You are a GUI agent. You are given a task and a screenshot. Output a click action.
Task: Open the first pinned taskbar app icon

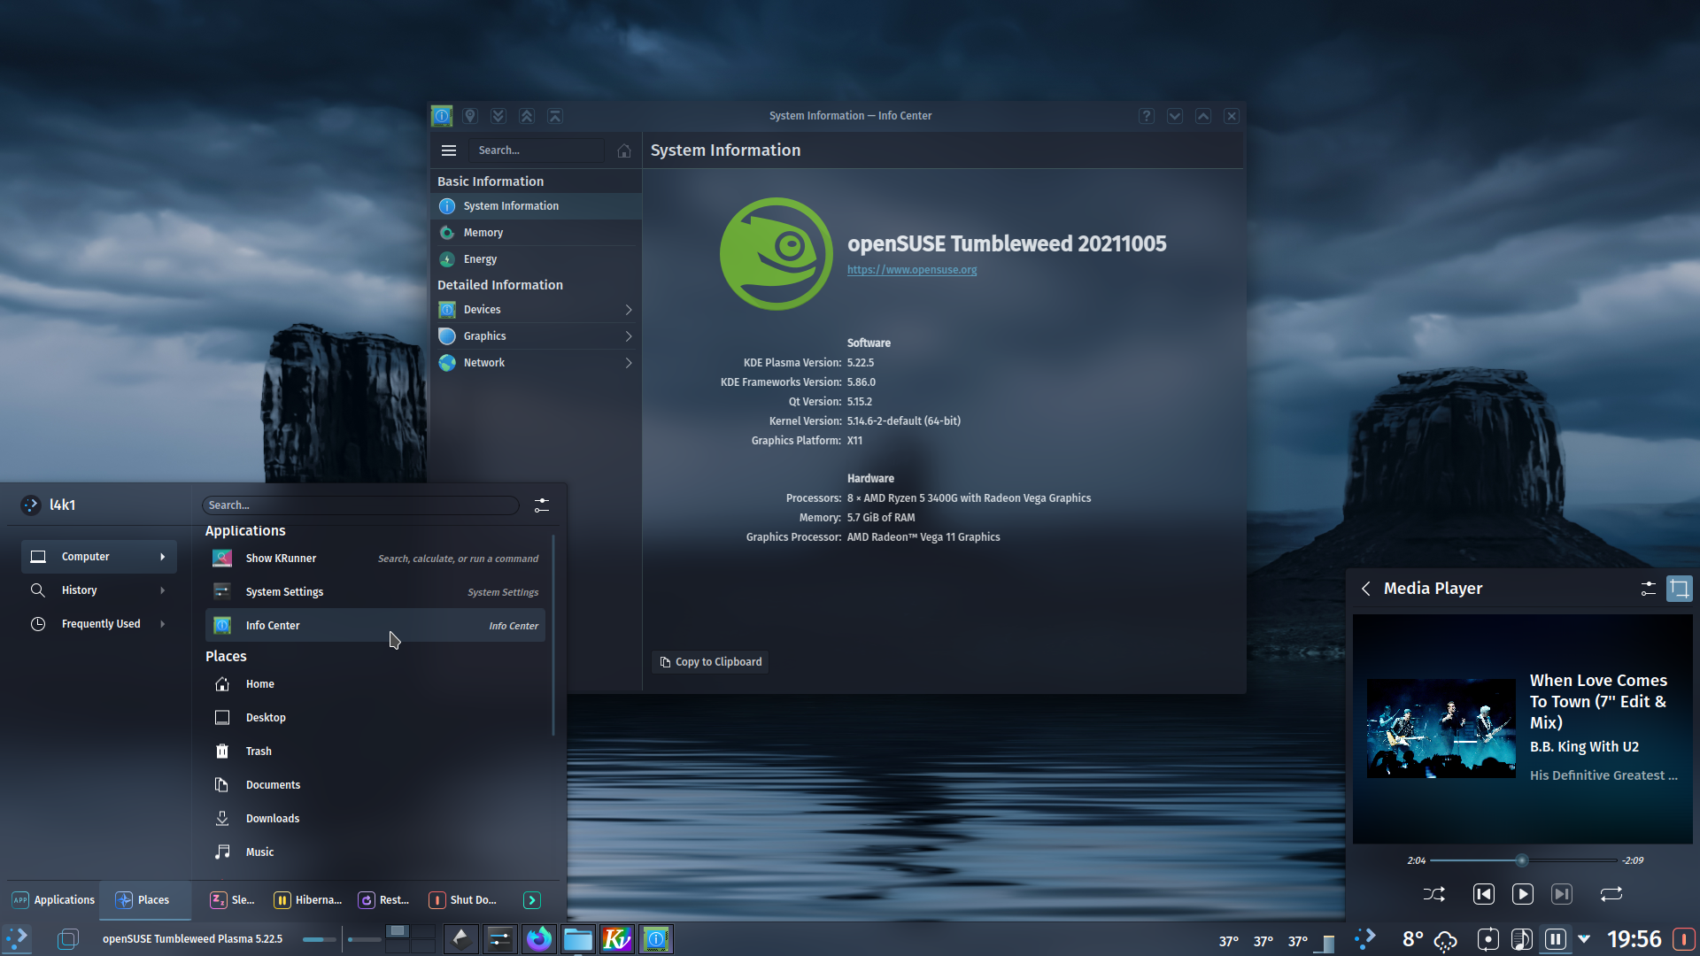[x=461, y=939]
